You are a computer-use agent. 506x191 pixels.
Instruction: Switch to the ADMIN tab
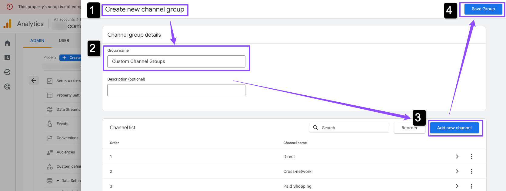pyautogui.click(x=37, y=41)
